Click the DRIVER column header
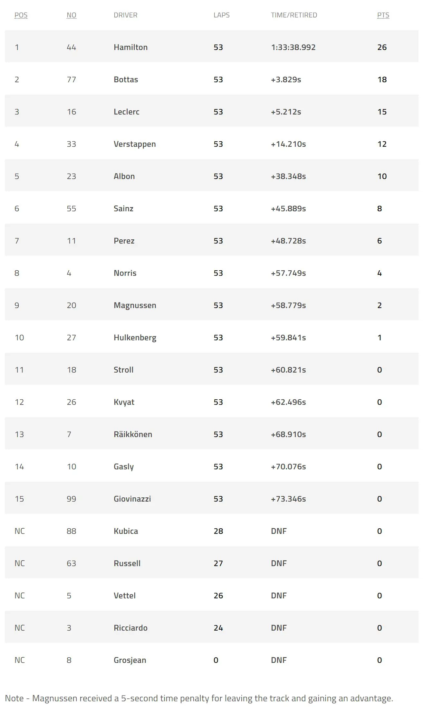The height and width of the screenshot is (709, 423). tap(125, 15)
